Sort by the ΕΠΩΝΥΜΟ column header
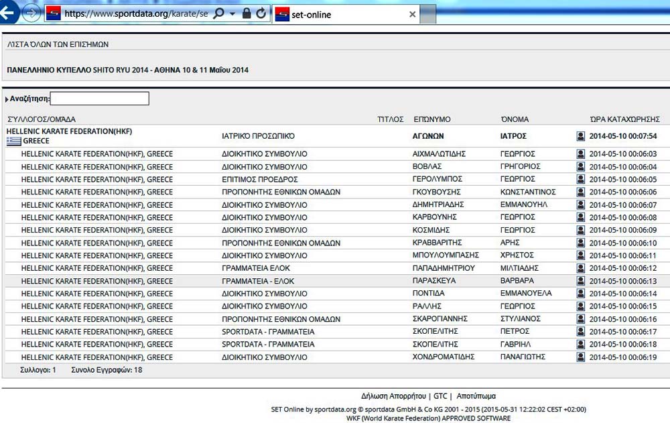Viewport: 670px width, 423px height. click(x=432, y=119)
